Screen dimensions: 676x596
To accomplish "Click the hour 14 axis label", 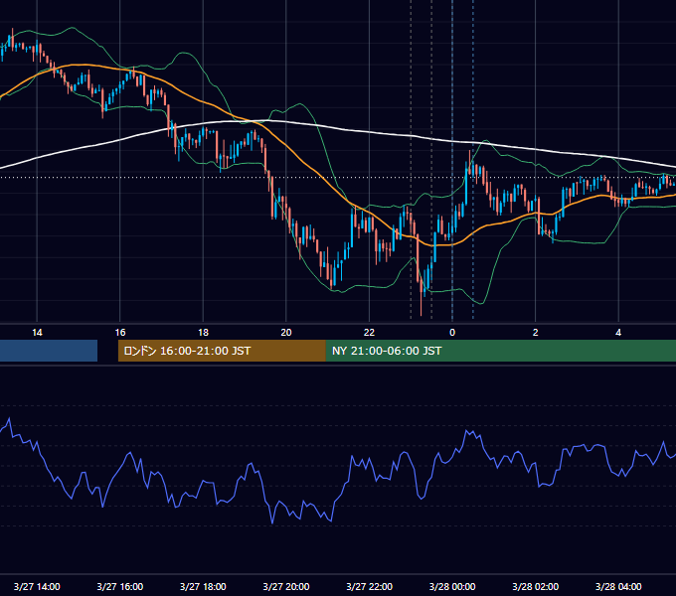I will tap(37, 333).
